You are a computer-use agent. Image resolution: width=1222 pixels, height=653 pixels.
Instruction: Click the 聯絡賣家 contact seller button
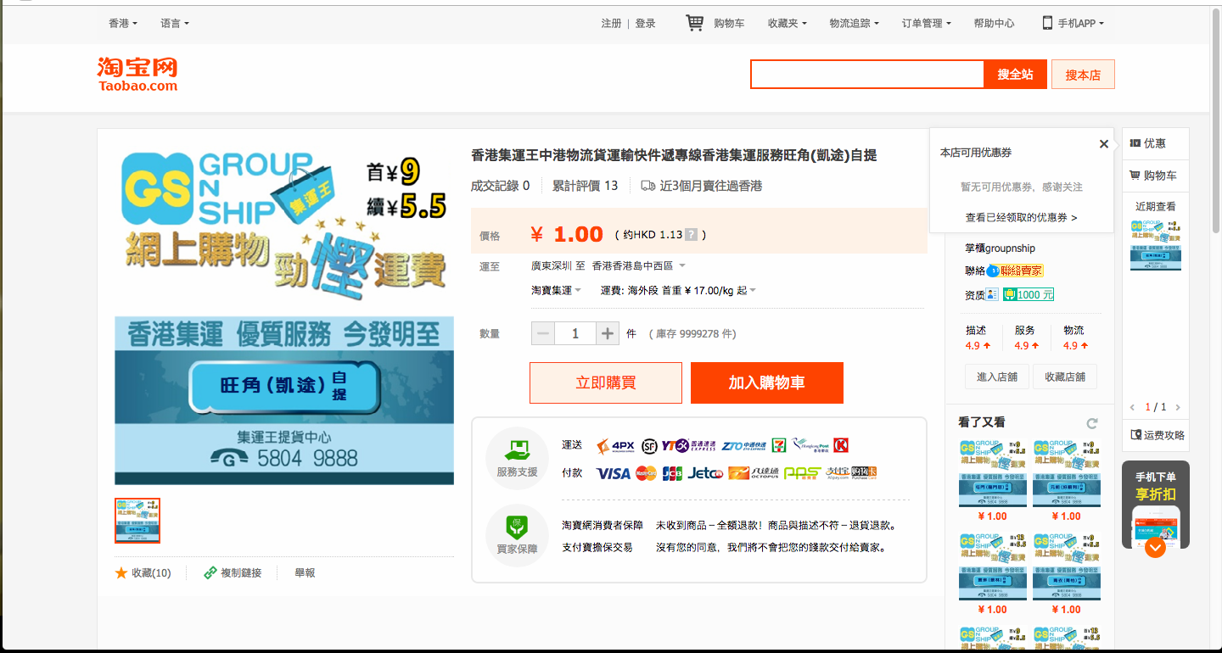1022,271
